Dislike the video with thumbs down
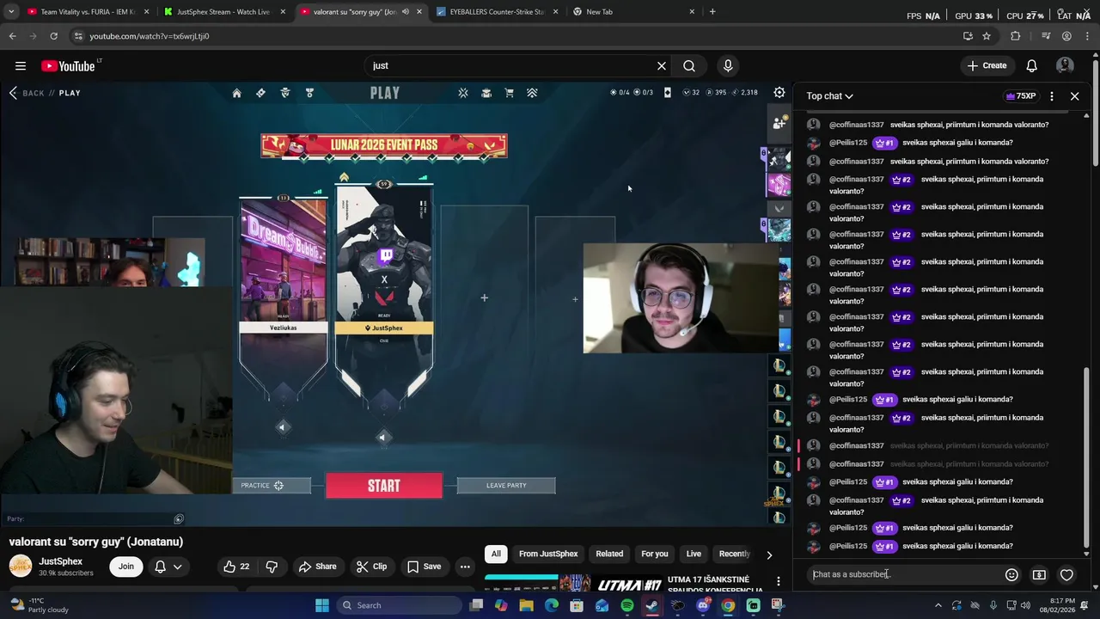This screenshot has height=619, width=1100. pyautogui.click(x=272, y=567)
